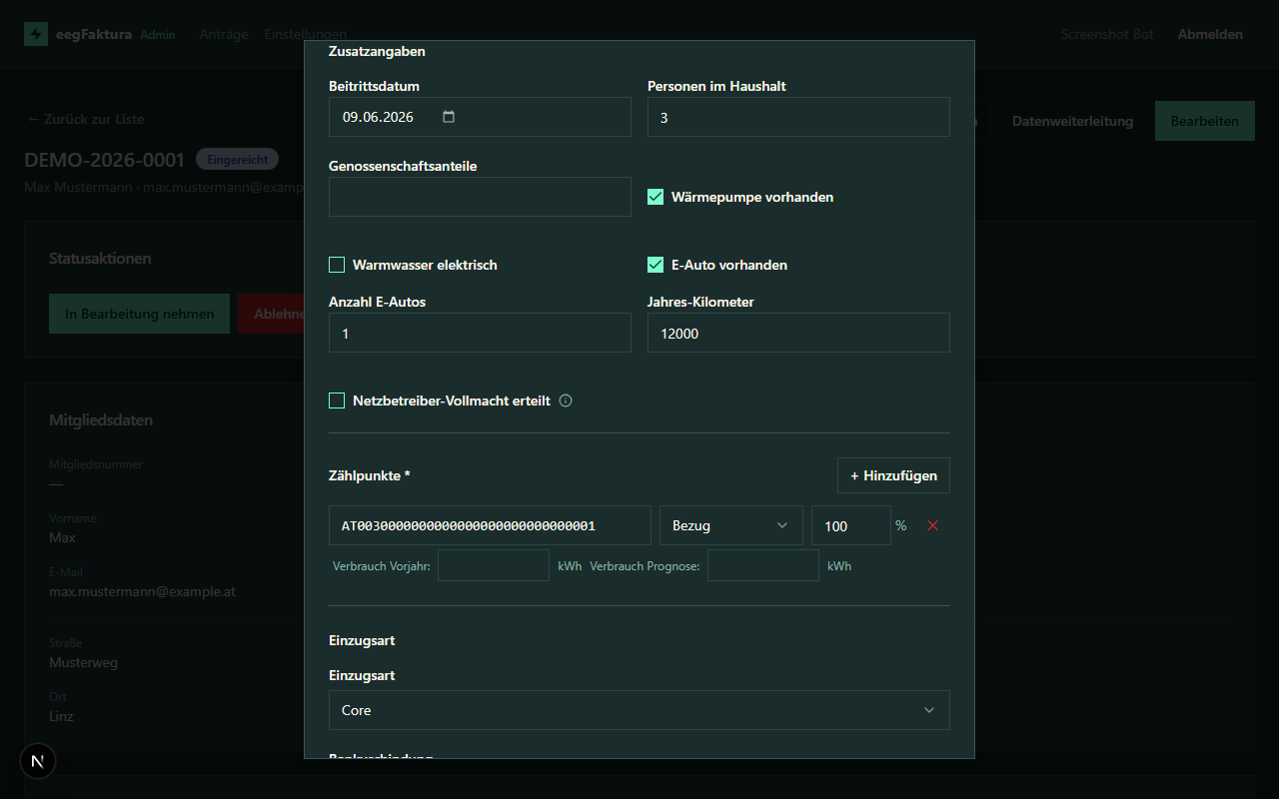Click the Zusatzangaben heading in dialog
This screenshot has height=799, width=1279.
pyautogui.click(x=377, y=51)
